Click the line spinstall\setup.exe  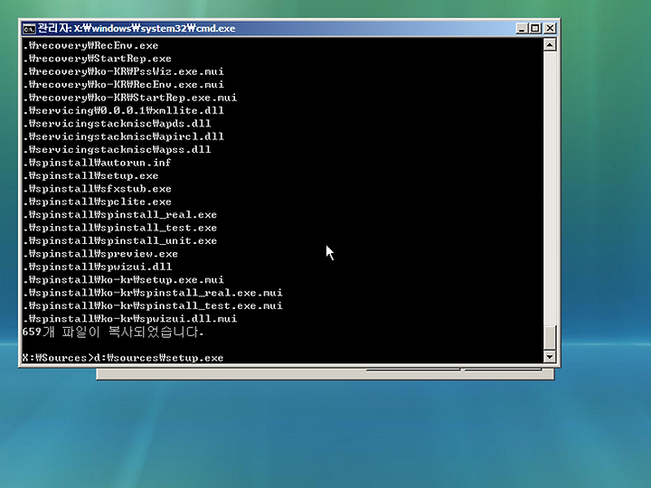pos(90,175)
